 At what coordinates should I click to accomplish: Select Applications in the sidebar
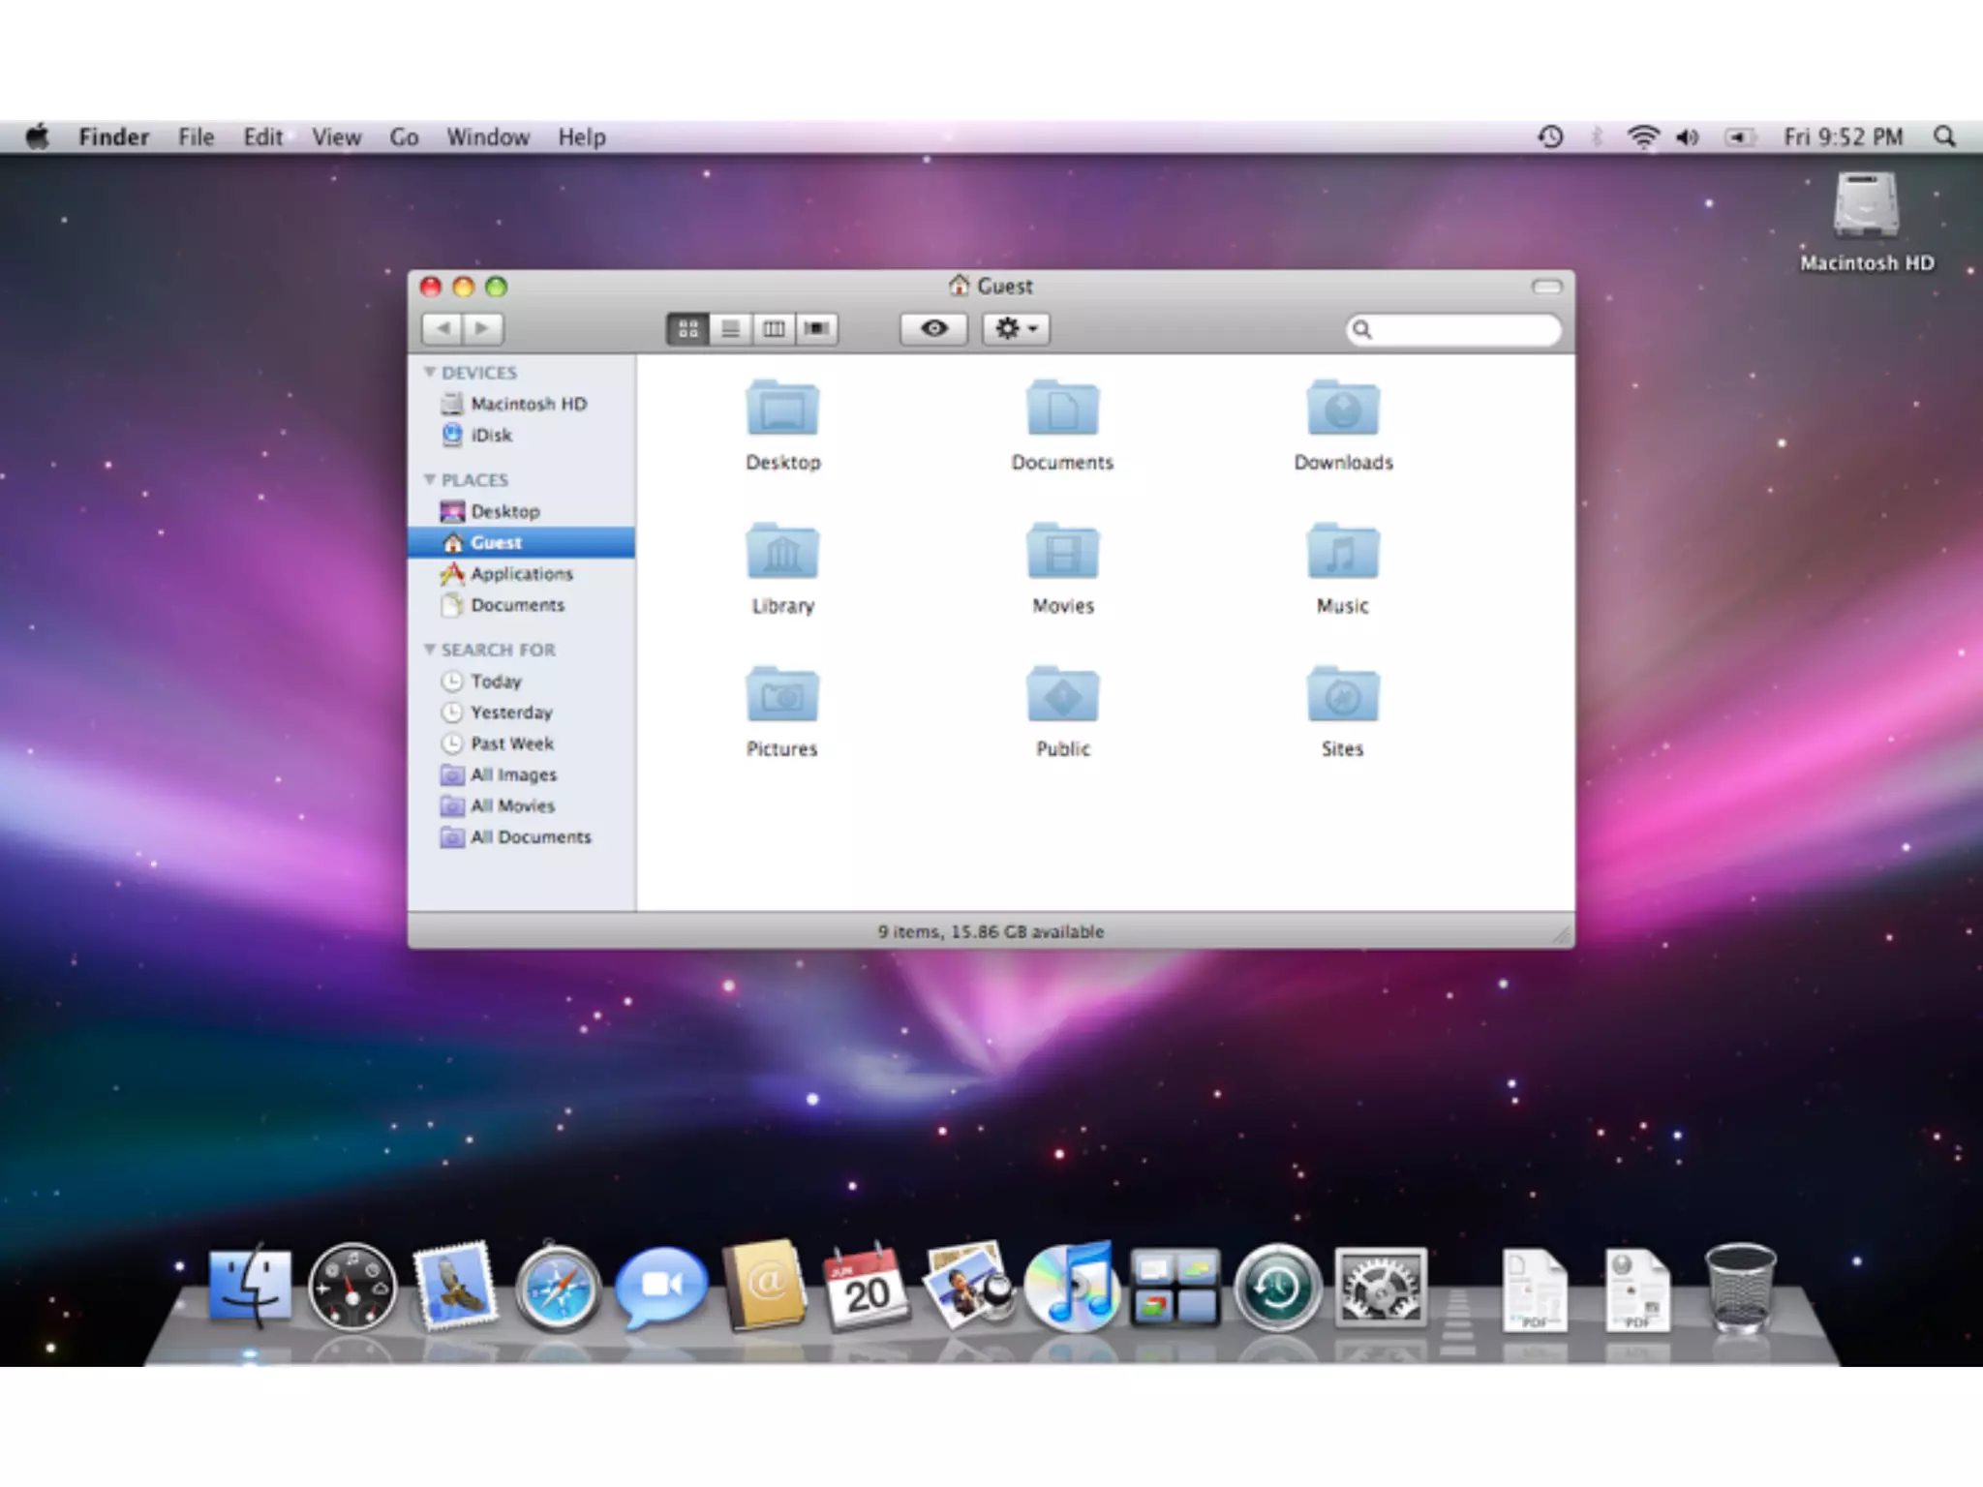point(521,574)
